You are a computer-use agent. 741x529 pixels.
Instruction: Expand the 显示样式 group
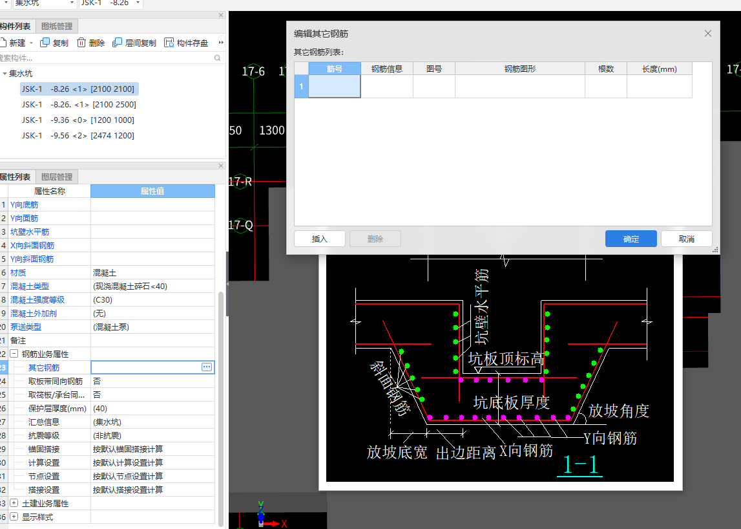(x=14, y=517)
